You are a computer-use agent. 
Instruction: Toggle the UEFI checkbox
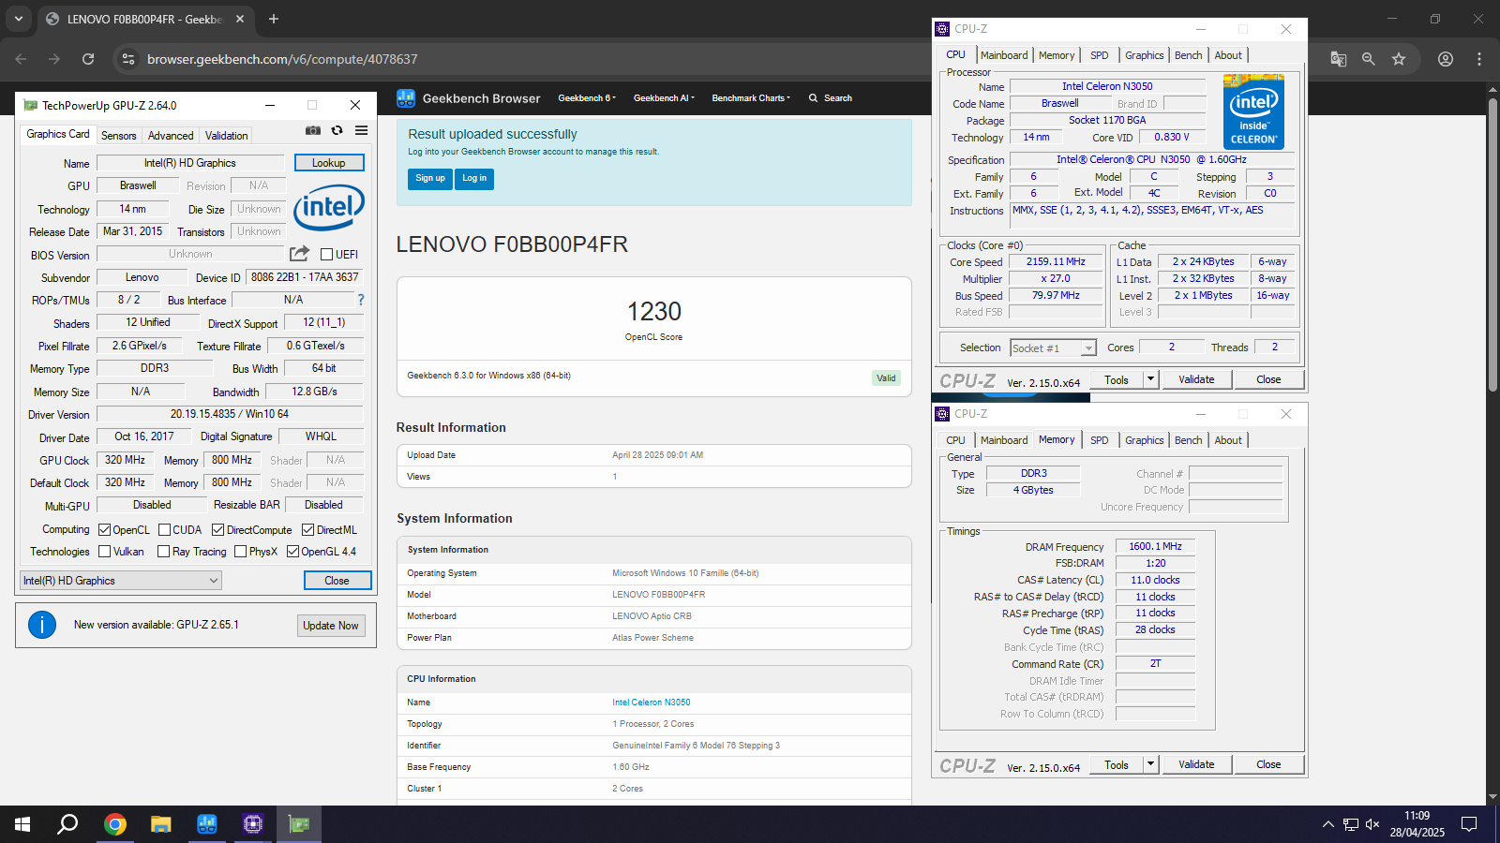pos(327,254)
